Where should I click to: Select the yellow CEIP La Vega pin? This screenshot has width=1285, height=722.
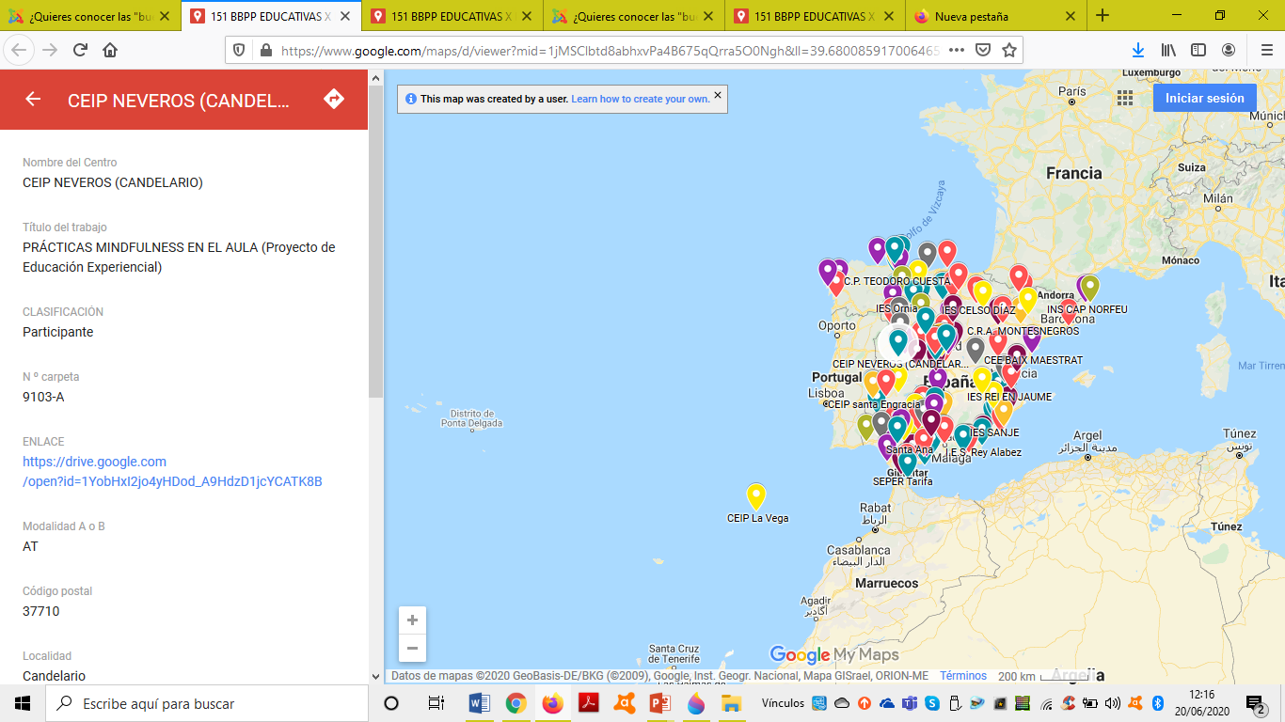tap(755, 496)
